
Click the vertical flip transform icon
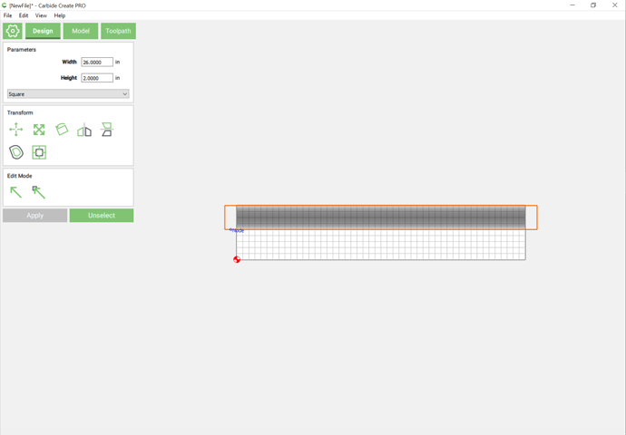pyautogui.click(x=107, y=130)
